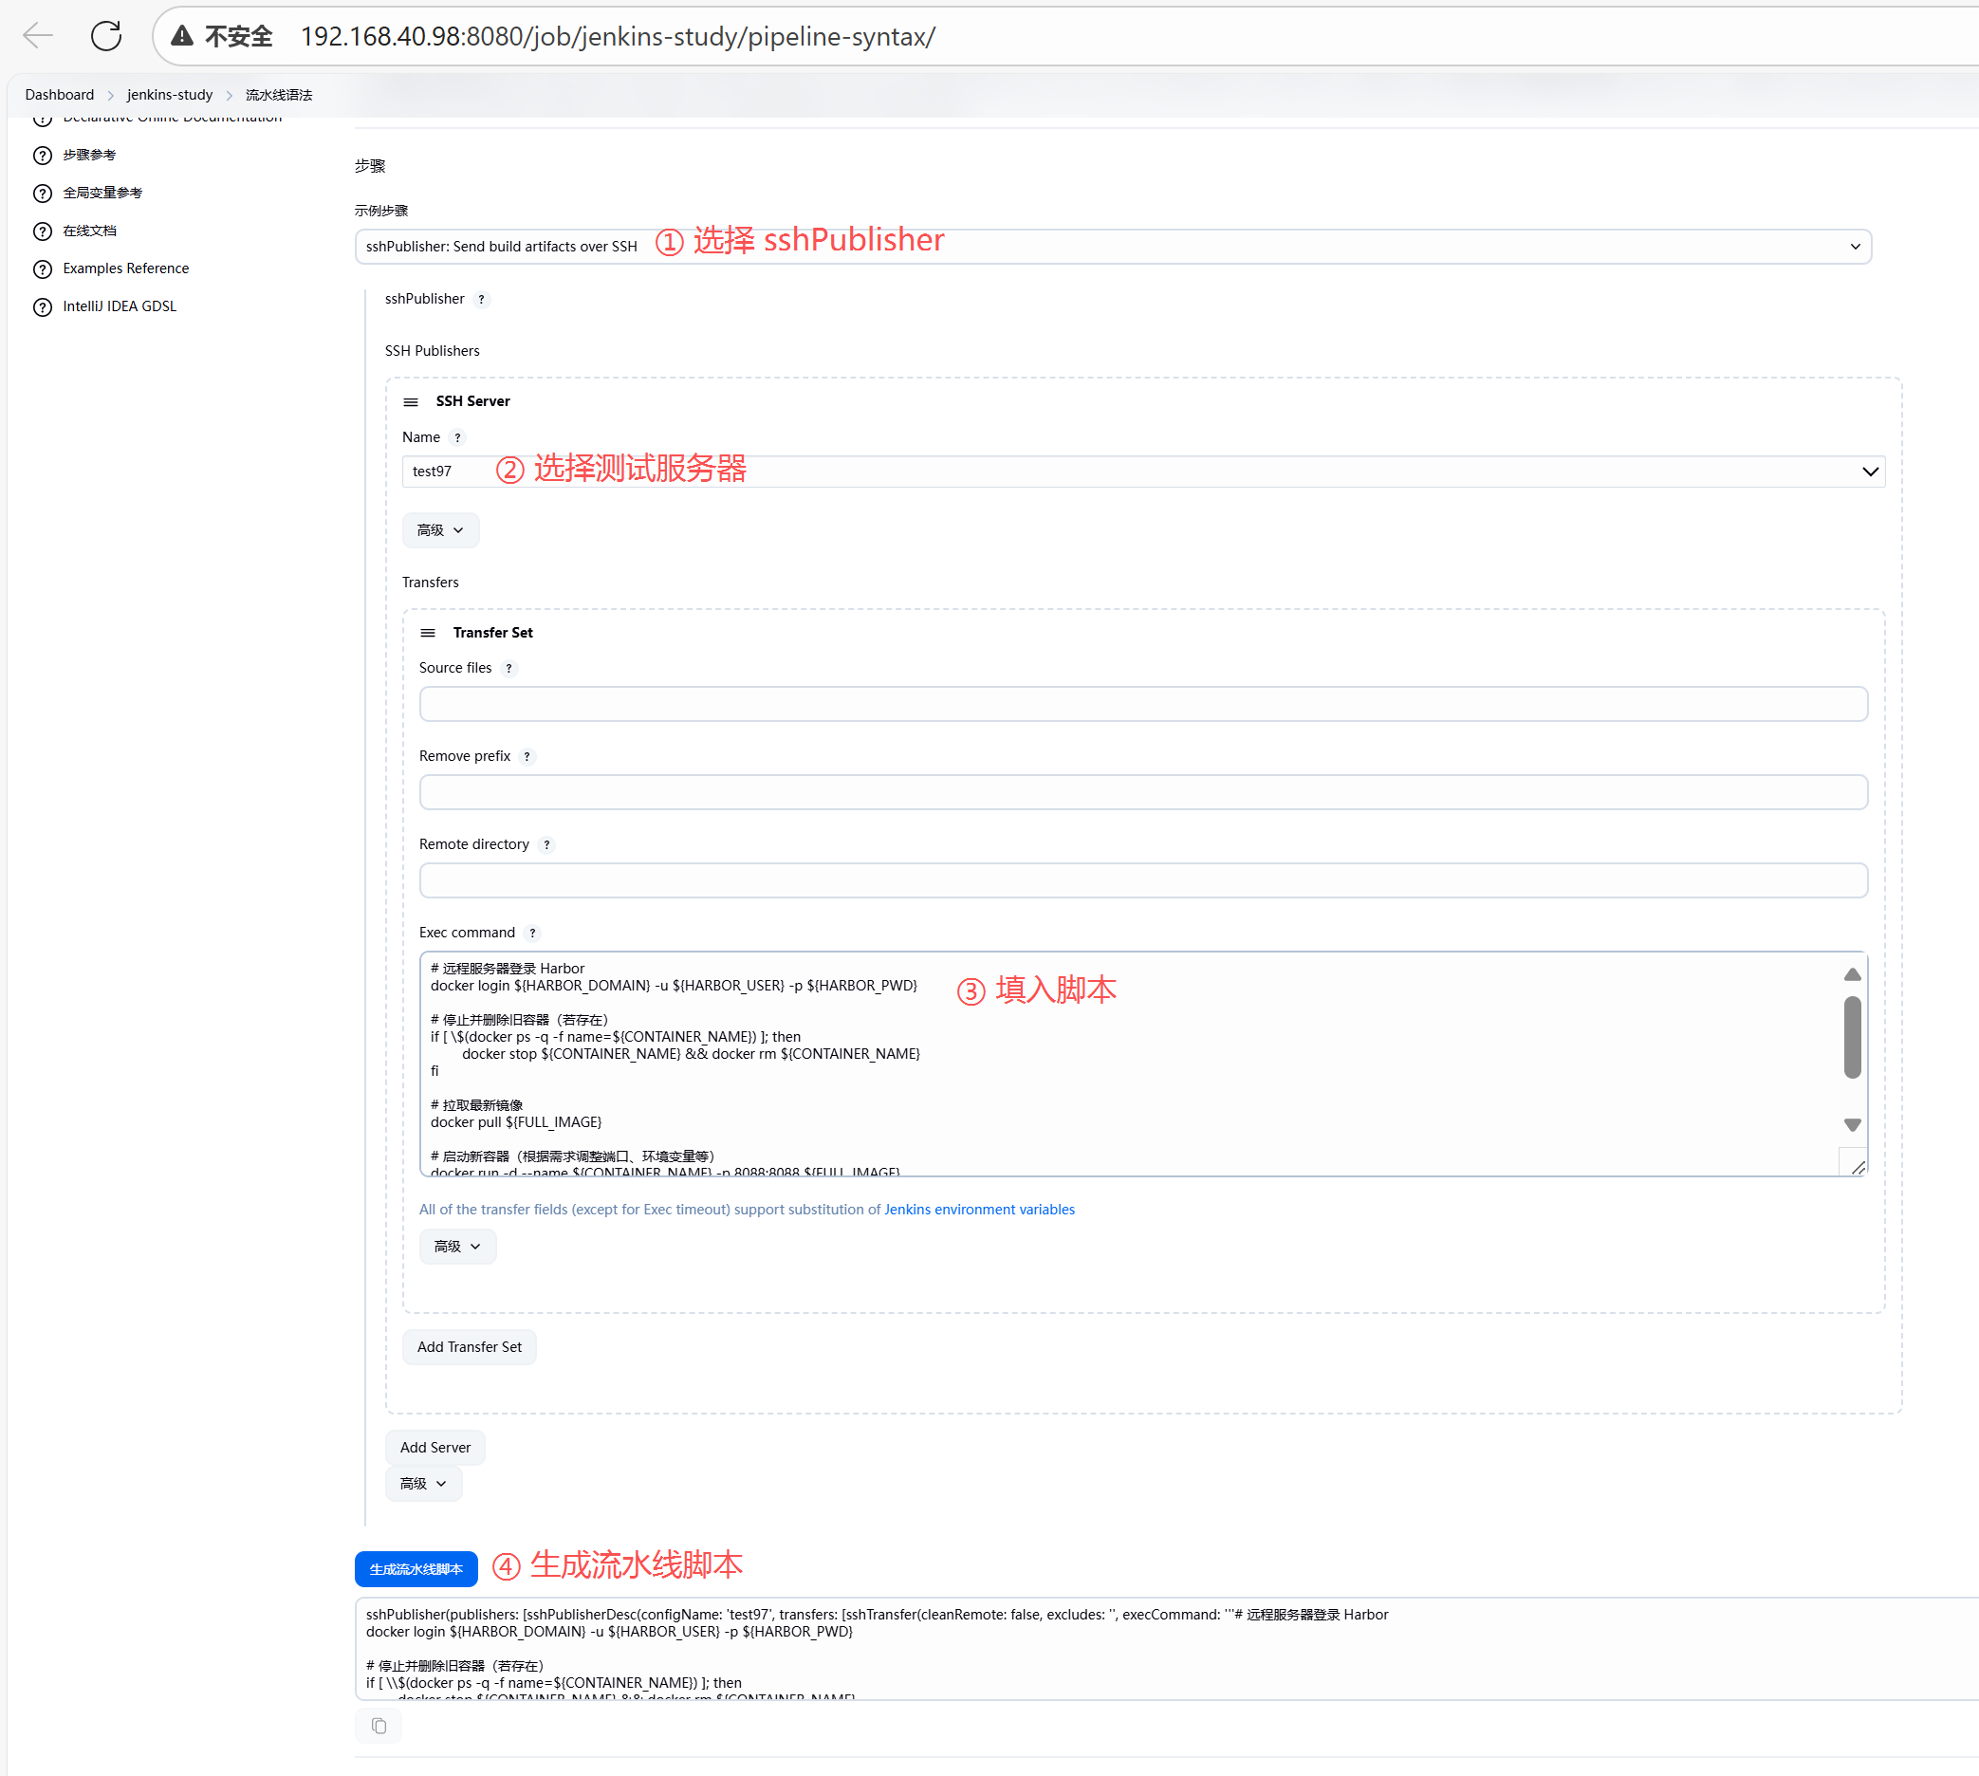The height and width of the screenshot is (1776, 1979).
Task: Click the copy script clipboard icon
Action: [x=379, y=1727]
